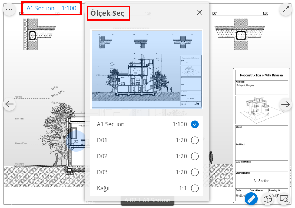Select D01 1:20 scale radio button
Image resolution: width=295 pixels, height=208 pixels.
195,140
